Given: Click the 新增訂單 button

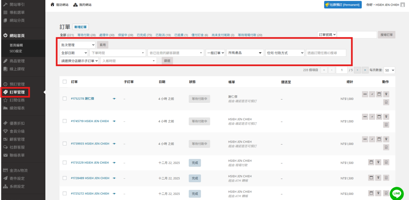Looking at the screenshot, I should point(81,27).
